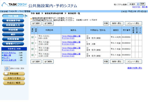
Task: Click the bottom 検索へ戻る button
Action: [117, 62]
